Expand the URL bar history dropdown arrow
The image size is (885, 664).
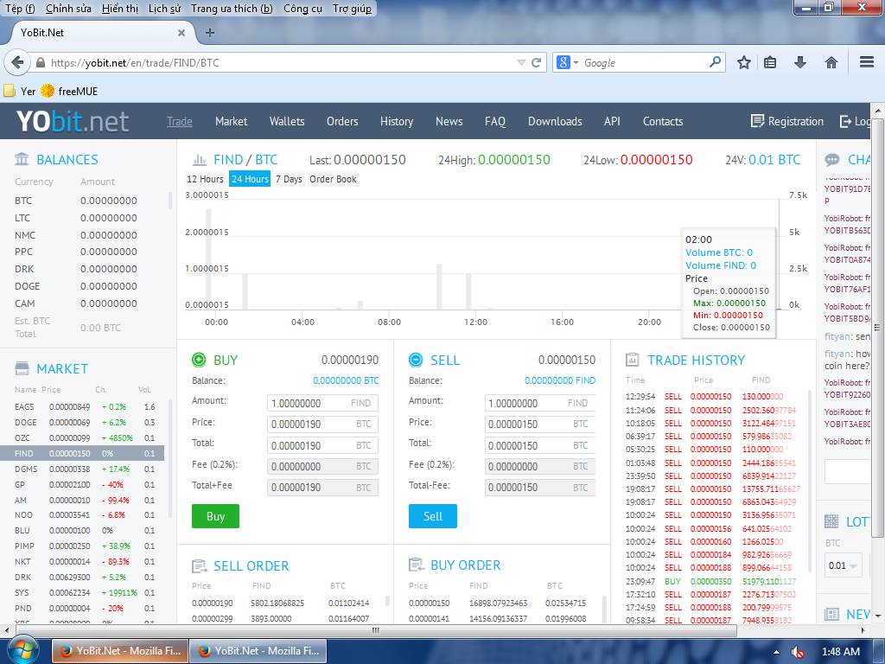click(520, 62)
